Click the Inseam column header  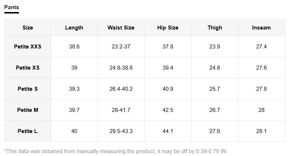261,28
